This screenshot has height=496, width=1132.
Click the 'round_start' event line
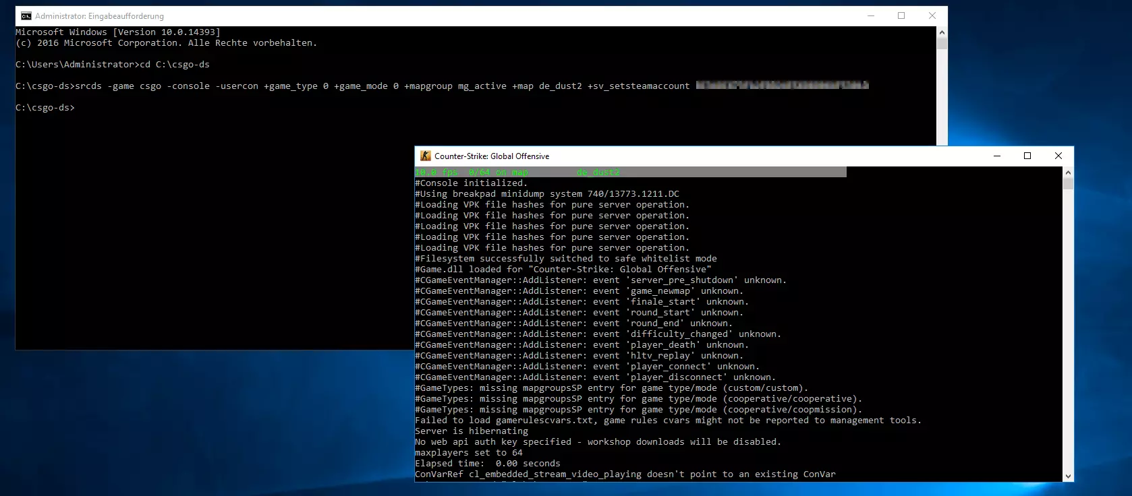(x=579, y=312)
